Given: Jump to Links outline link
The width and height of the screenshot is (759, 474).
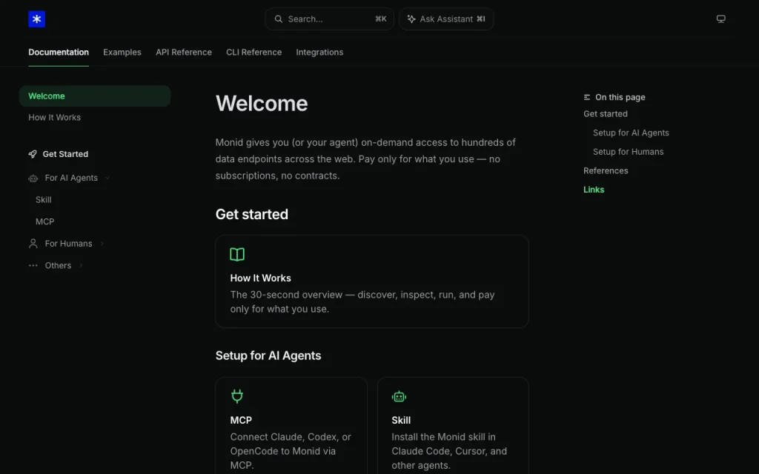Looking at the screenshot, I should [594, 190].
